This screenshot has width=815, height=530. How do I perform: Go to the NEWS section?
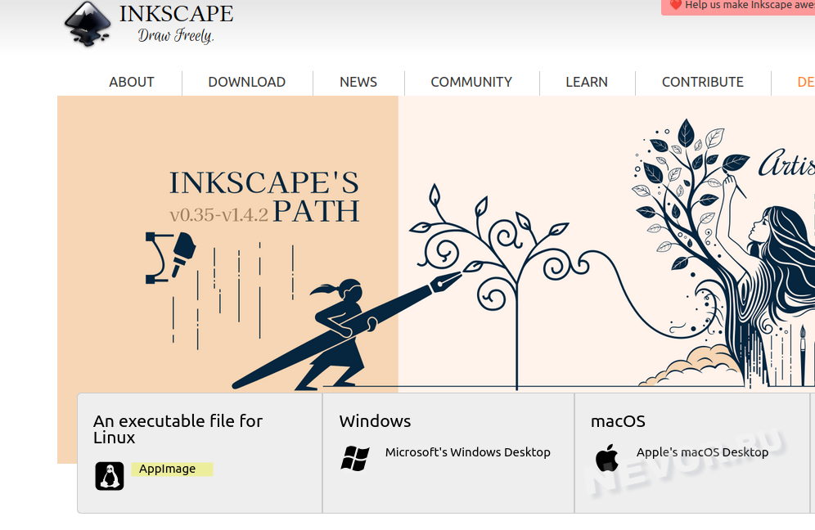pos(358,82)
